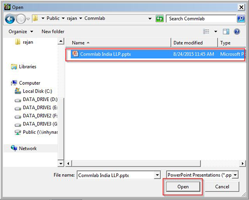Click the horizontal scrollbar in file list

click(x=136, y=163)
